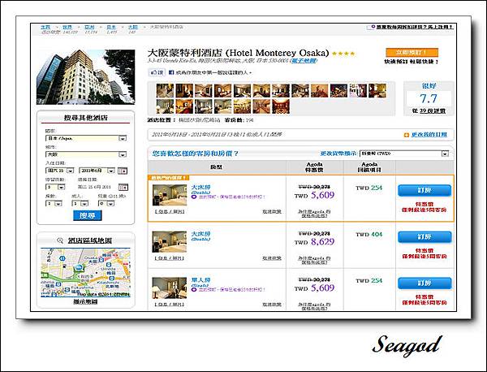Open the 電子地圖 link by the address
The image size is (487, 372).
coord(304,61)
